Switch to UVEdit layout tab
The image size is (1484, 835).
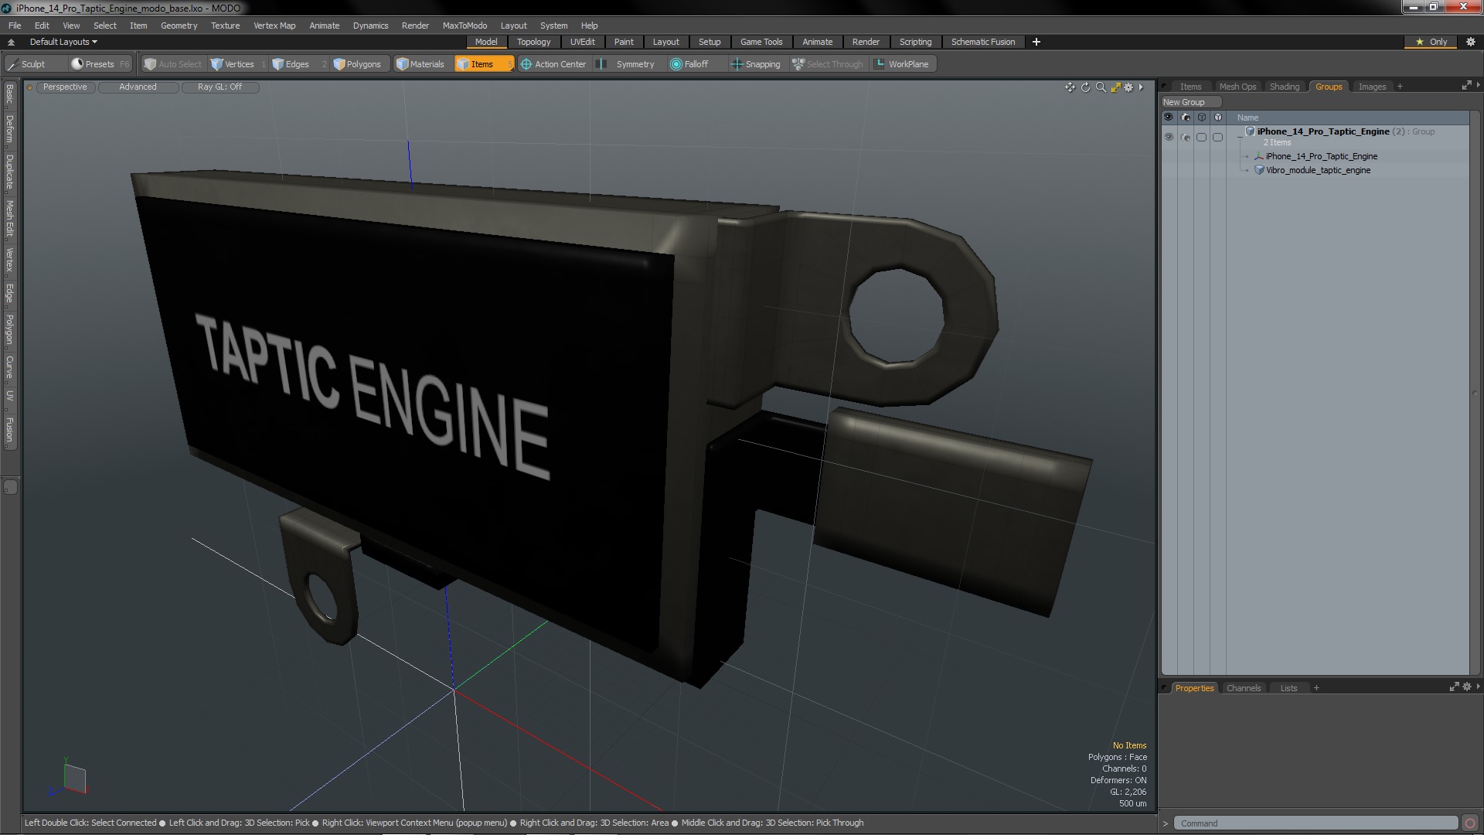[x=583, y=42]
